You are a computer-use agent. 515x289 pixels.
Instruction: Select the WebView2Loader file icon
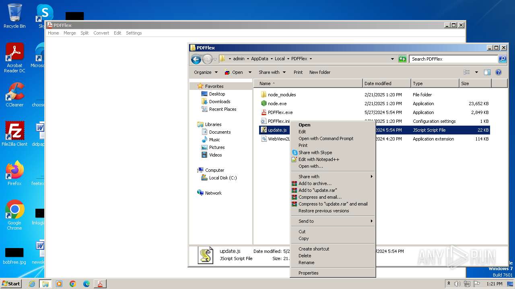coord(264,139)
